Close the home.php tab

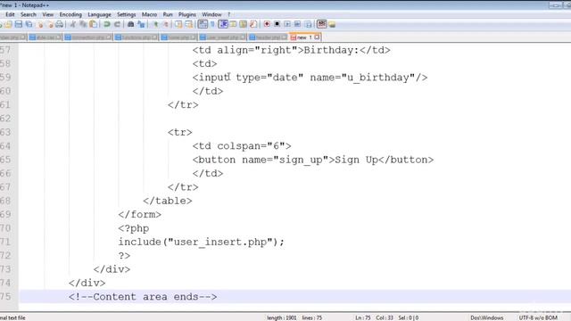193,37
